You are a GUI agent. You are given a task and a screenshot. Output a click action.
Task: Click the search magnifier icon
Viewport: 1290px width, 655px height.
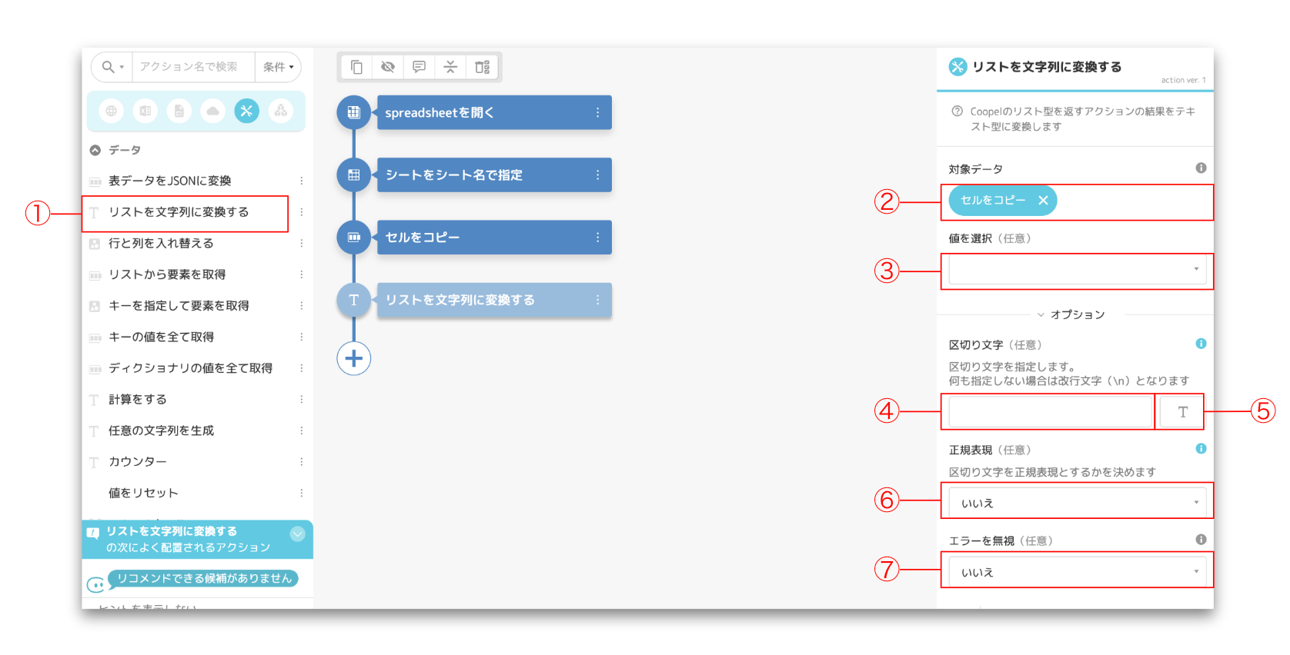pyautogui.click(x=109, y=67)
